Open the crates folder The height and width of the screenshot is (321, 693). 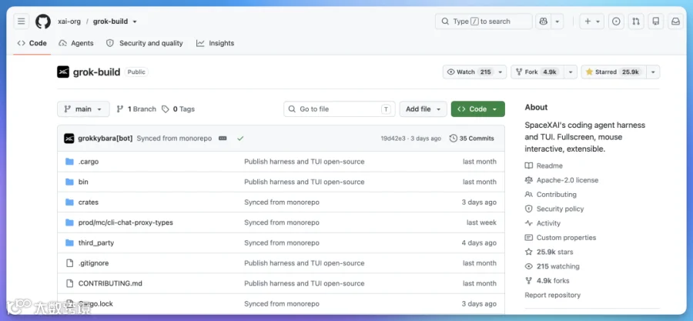[x=89, y=202]
